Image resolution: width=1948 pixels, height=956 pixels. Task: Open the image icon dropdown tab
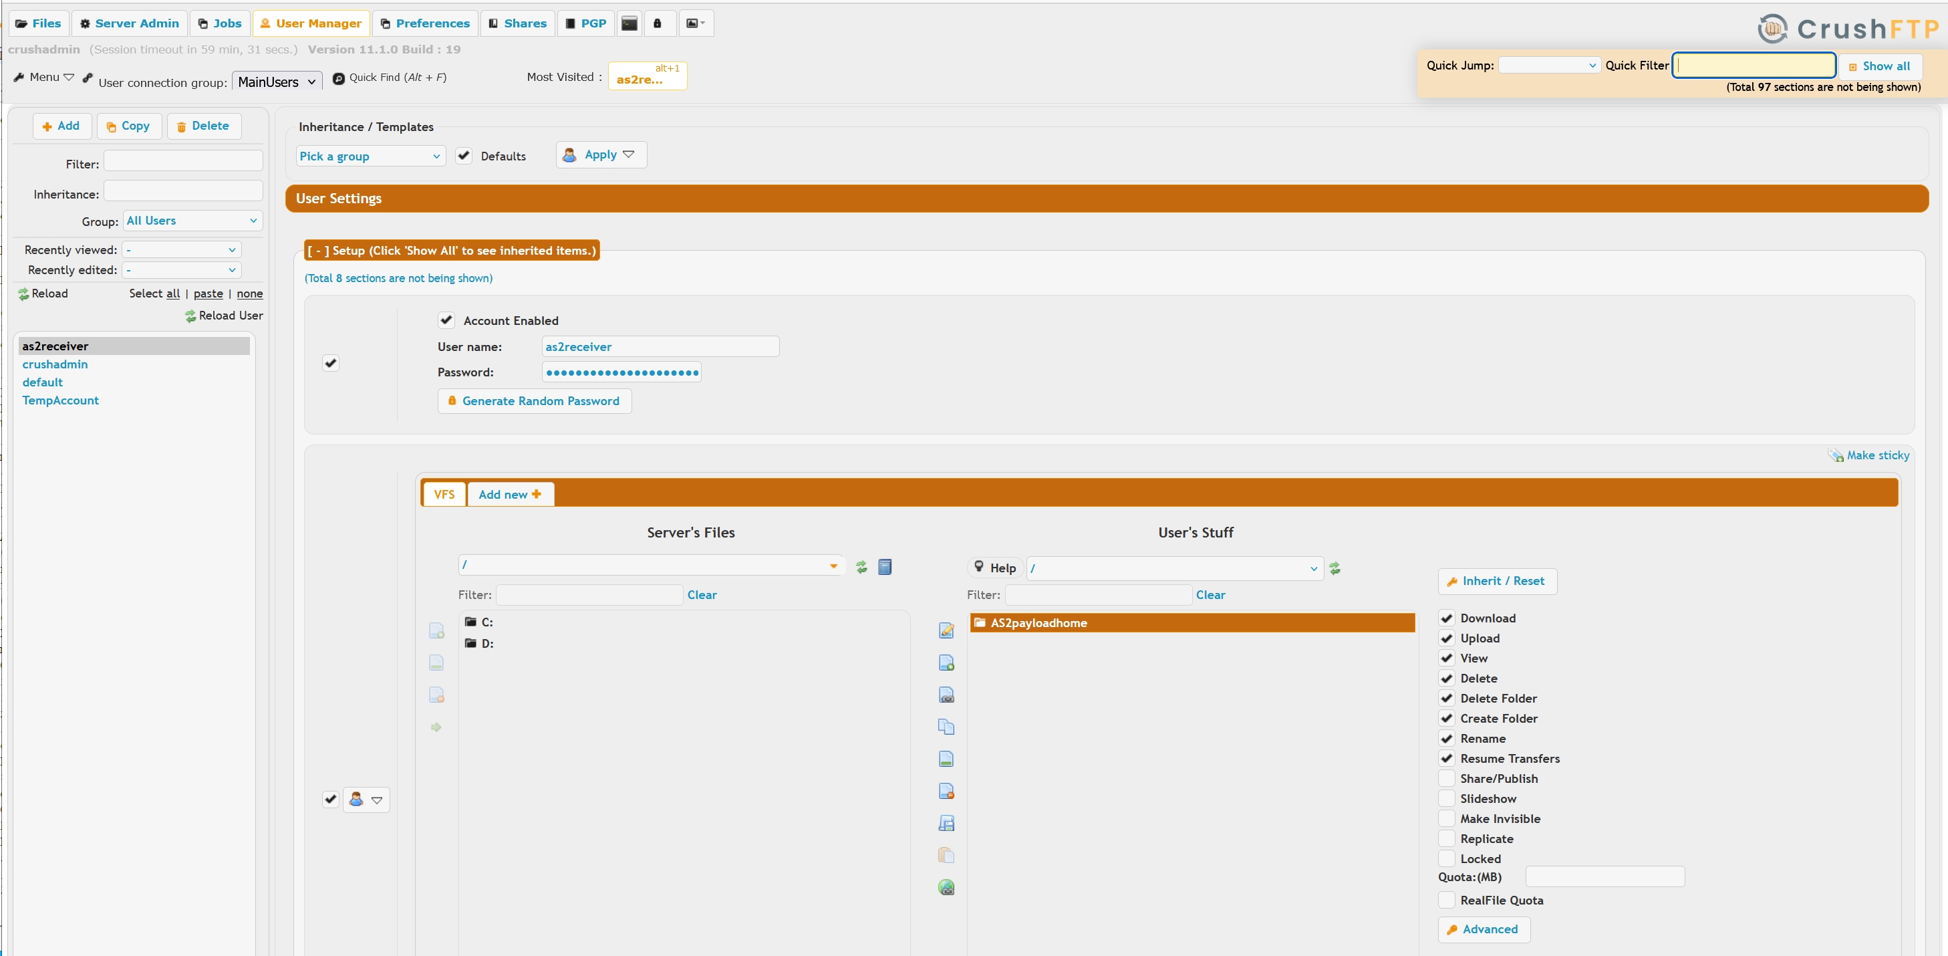tap(696, 23)
